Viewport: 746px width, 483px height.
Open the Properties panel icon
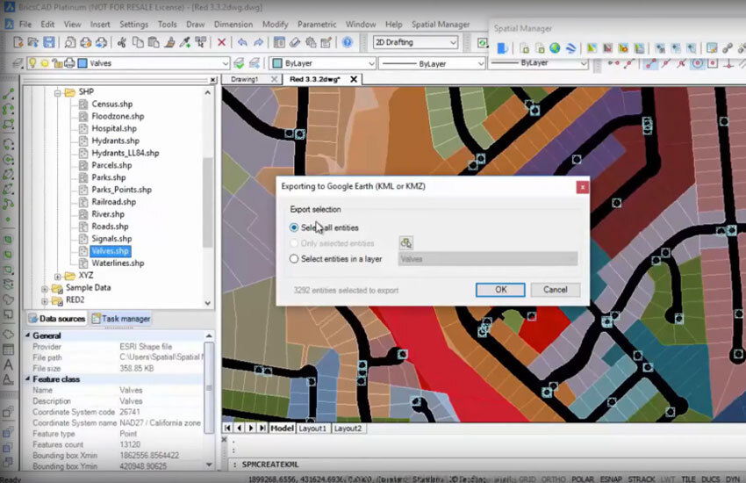pos(279,42)
